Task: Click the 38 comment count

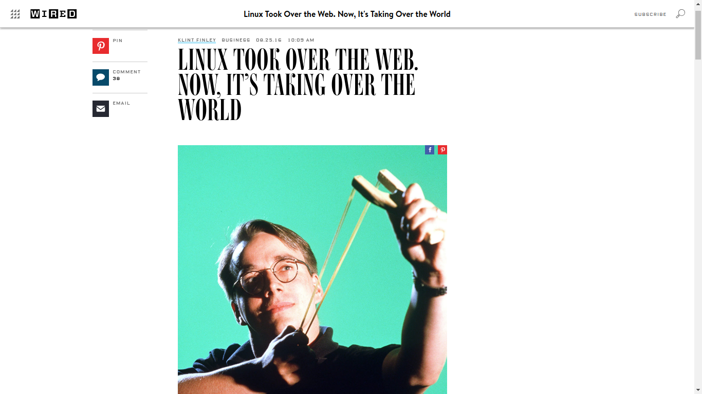Action: pyautogui.click(x=116, y=78)
